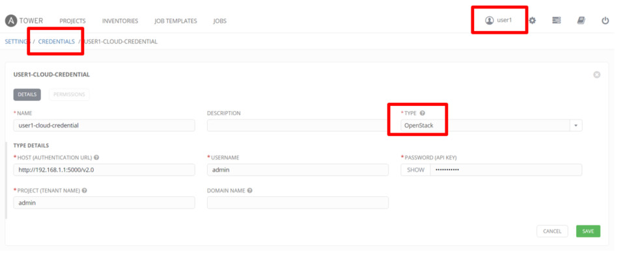Open the user1 profile icon

click(490, 20)
